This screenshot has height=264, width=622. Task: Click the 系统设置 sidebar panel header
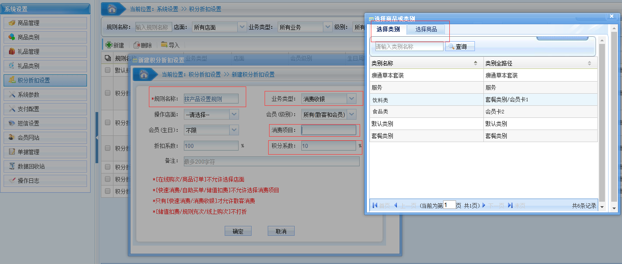coord(45,9)
